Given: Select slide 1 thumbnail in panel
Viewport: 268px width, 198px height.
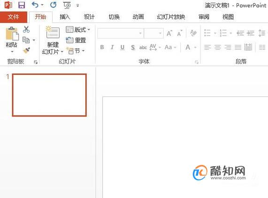Looking at the screenshot, I should (49, 95).
